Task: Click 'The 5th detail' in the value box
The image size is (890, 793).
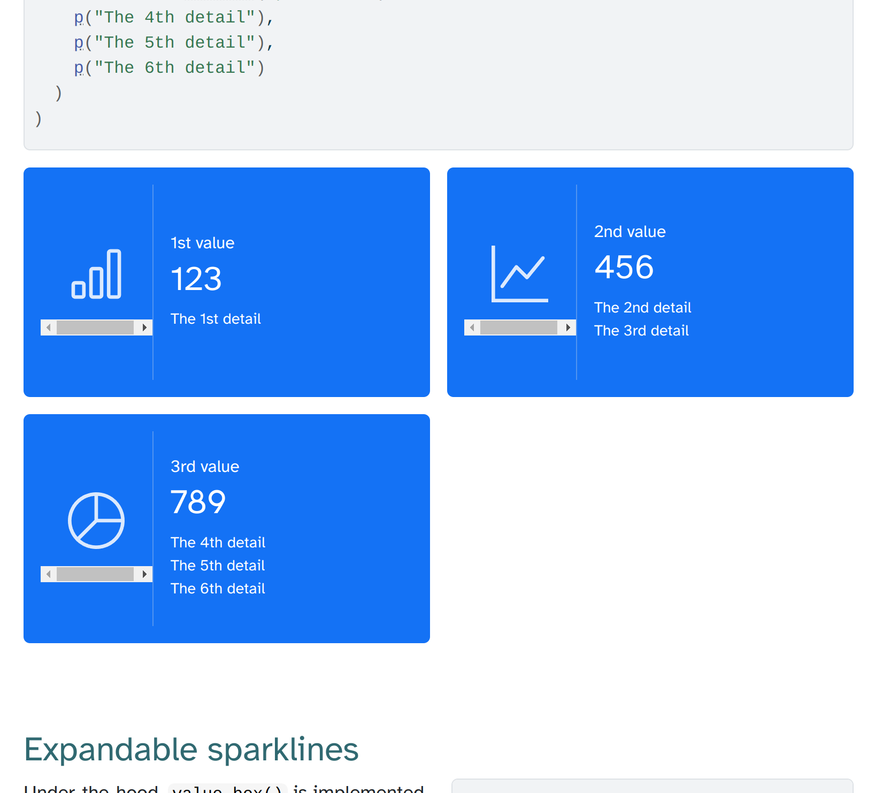Action: click(x=218, y=566)
